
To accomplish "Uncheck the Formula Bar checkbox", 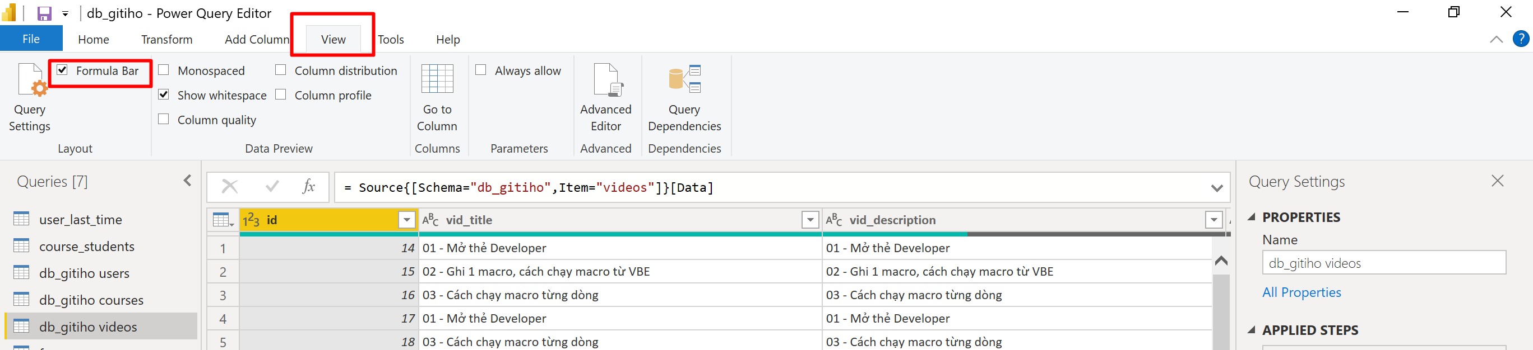I will point(62,70).
